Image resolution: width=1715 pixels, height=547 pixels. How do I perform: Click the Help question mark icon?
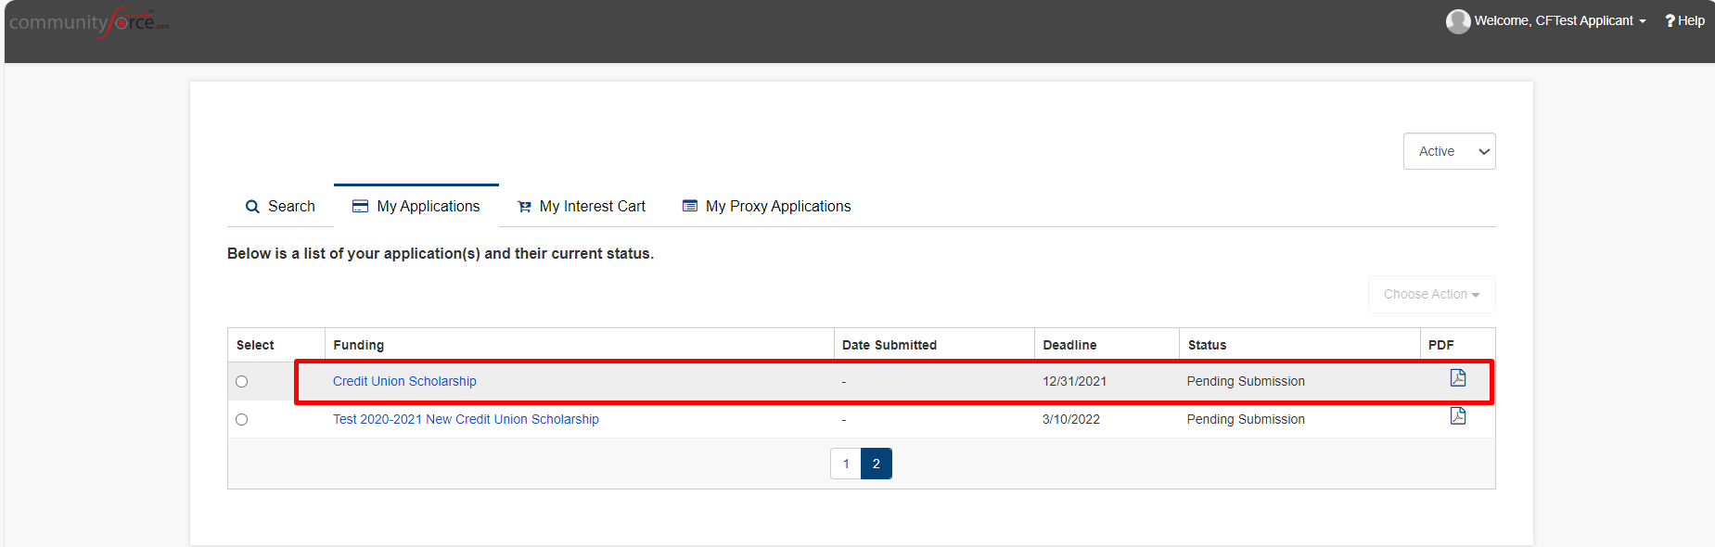[x=1670, y=20]
